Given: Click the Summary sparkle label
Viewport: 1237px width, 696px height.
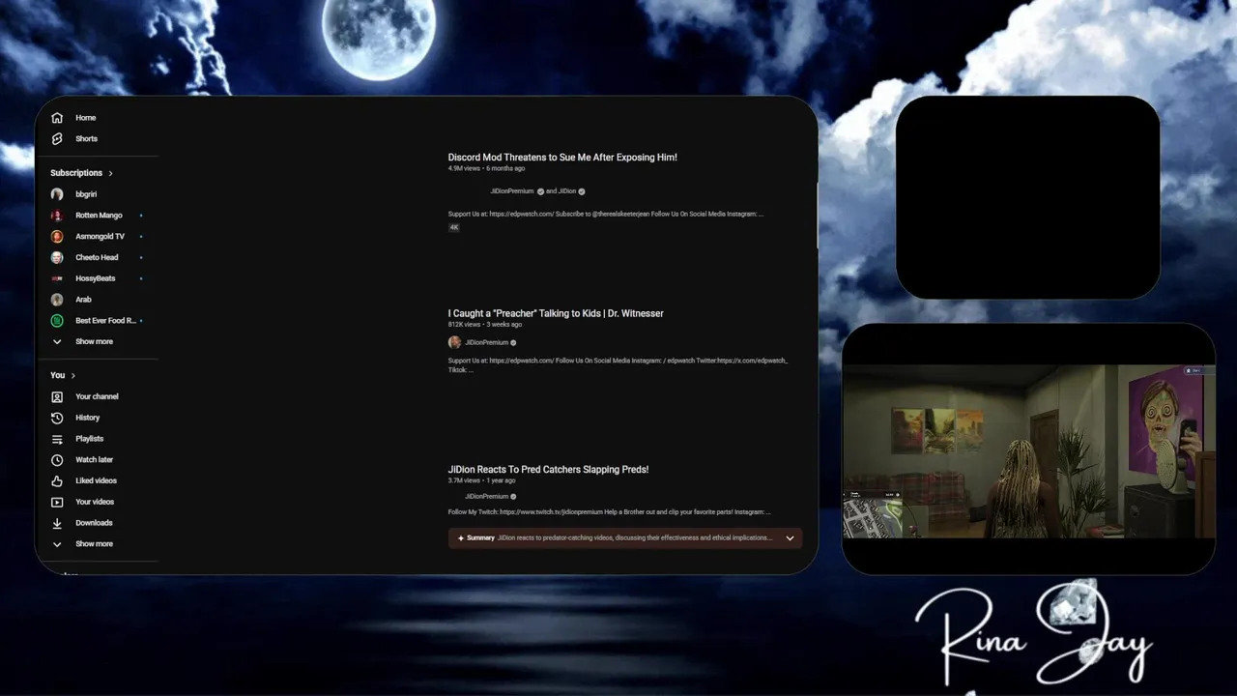Looking at the screenshot, I should coord(476,538).
